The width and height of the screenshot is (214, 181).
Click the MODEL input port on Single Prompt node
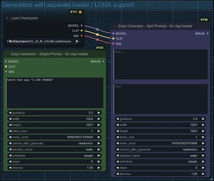click(6, 62)
